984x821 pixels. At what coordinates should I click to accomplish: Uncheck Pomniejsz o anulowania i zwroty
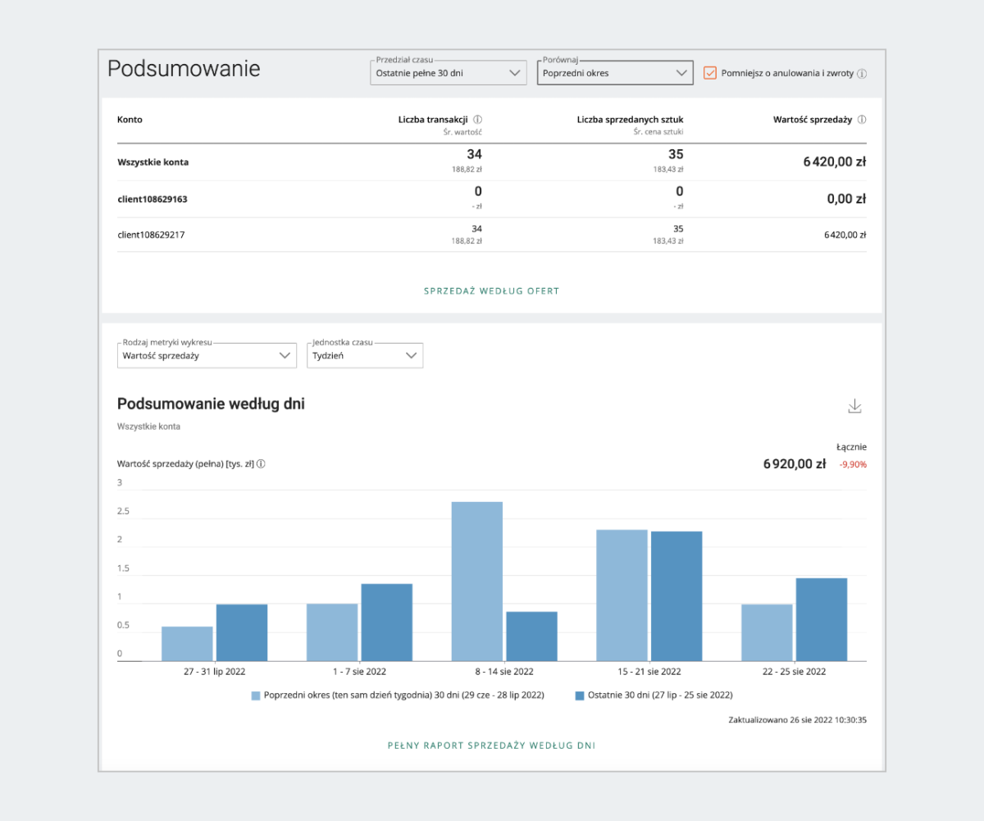tap(710, 73)
